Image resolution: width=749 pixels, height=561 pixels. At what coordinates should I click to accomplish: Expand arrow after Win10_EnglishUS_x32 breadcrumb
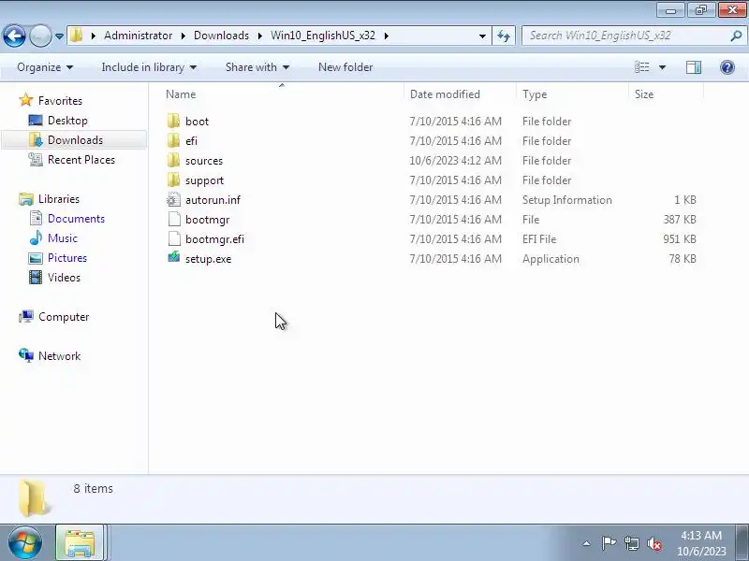coord(386,36)
